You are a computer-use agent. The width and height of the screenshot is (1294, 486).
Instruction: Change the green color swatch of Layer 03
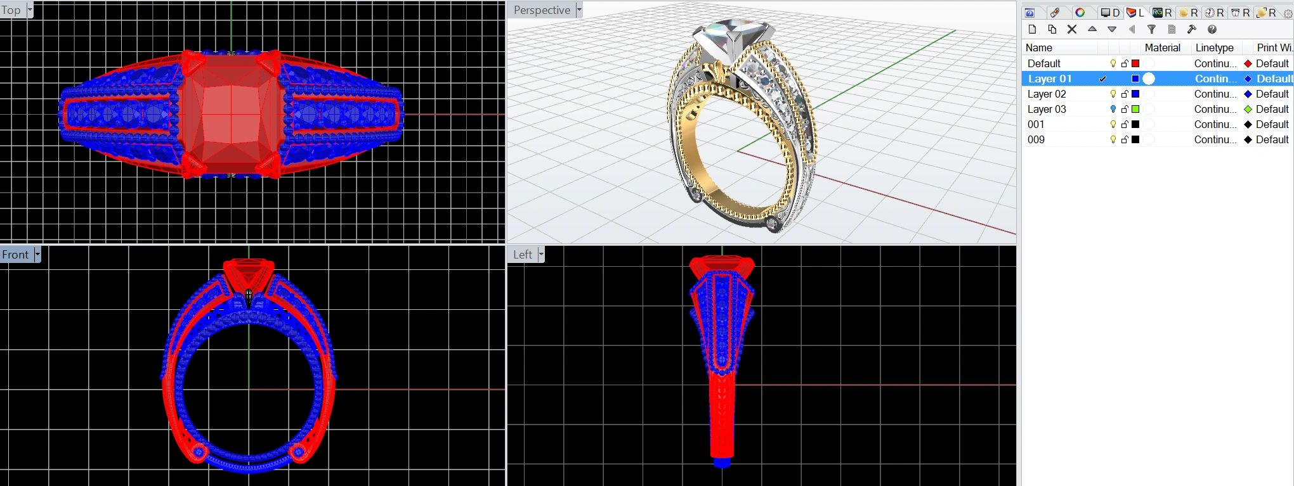click(1135, 109)
